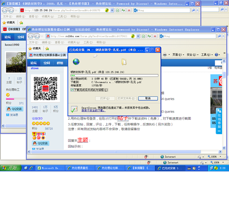Image resolution: width=229 pixels, height=216 pixels.
Task: Open 文件 menu in front IE window
Action: pos(33,42)
